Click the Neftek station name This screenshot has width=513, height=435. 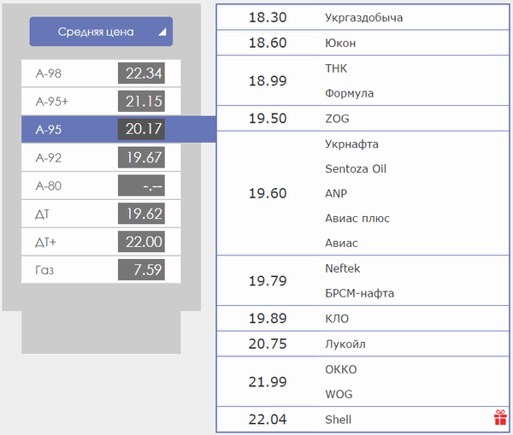coord(343,268)
